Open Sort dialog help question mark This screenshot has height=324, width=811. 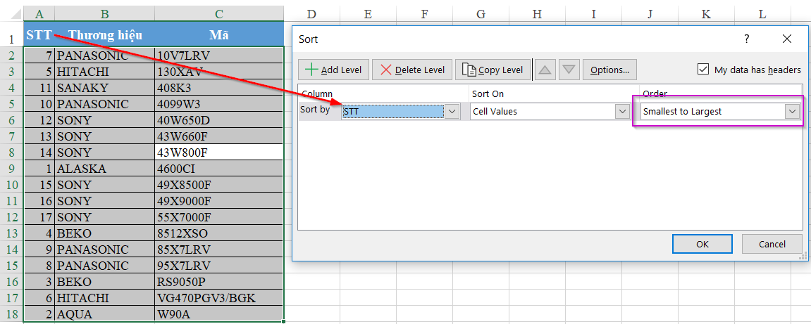pyautogui.click(x=747, y=39)
